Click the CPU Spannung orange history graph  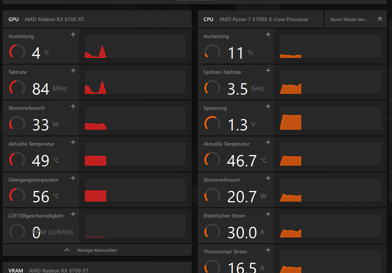[x=330, y=118]
